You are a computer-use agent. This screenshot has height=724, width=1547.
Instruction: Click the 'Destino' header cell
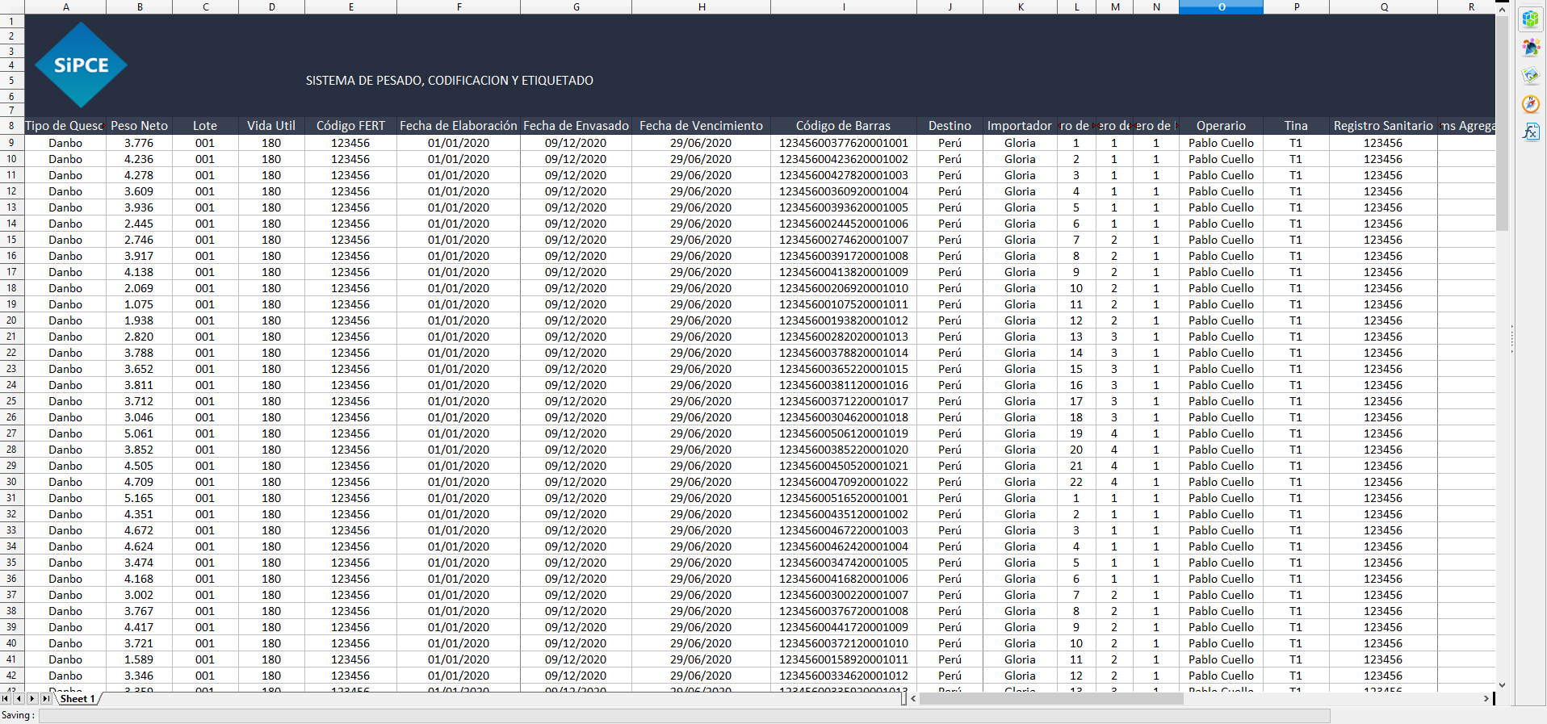[x=950, y=126]
